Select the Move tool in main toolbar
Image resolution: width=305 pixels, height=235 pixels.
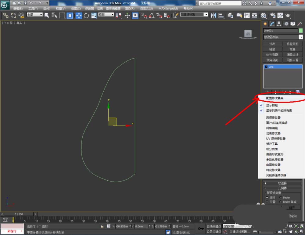coord(79,15)
